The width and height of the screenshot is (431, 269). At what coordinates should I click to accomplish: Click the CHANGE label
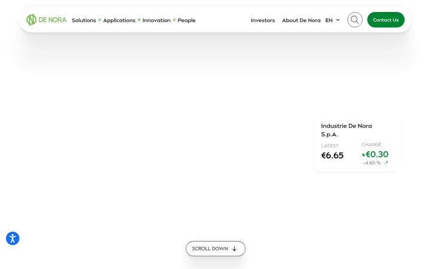(x=371, y=145)
